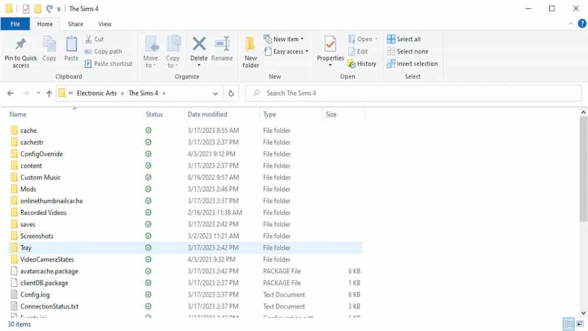Expand the New item dropdown

click(x=288, y=39)
